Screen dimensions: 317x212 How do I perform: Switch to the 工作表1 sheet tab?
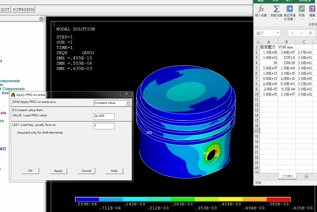(287, 176)
